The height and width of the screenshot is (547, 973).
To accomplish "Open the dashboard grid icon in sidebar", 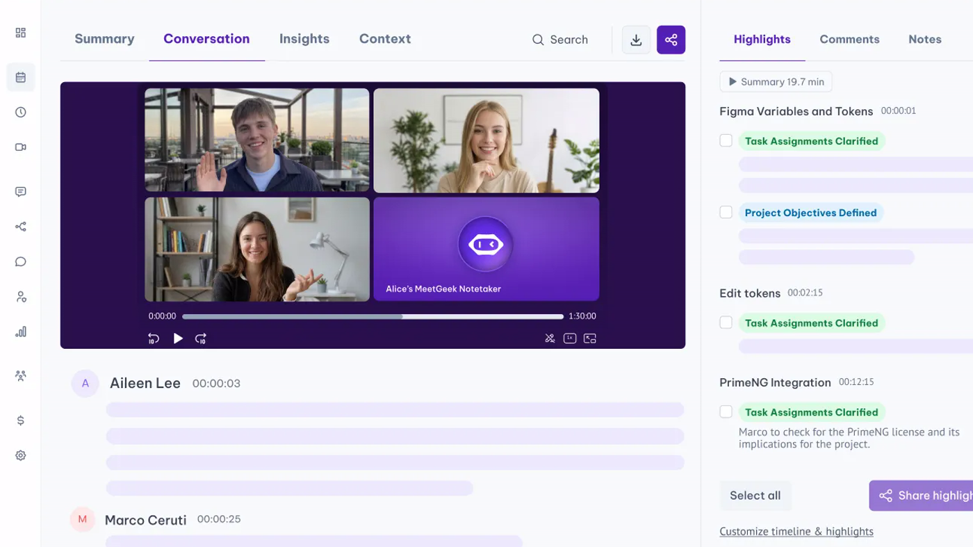I will (21, 33).
